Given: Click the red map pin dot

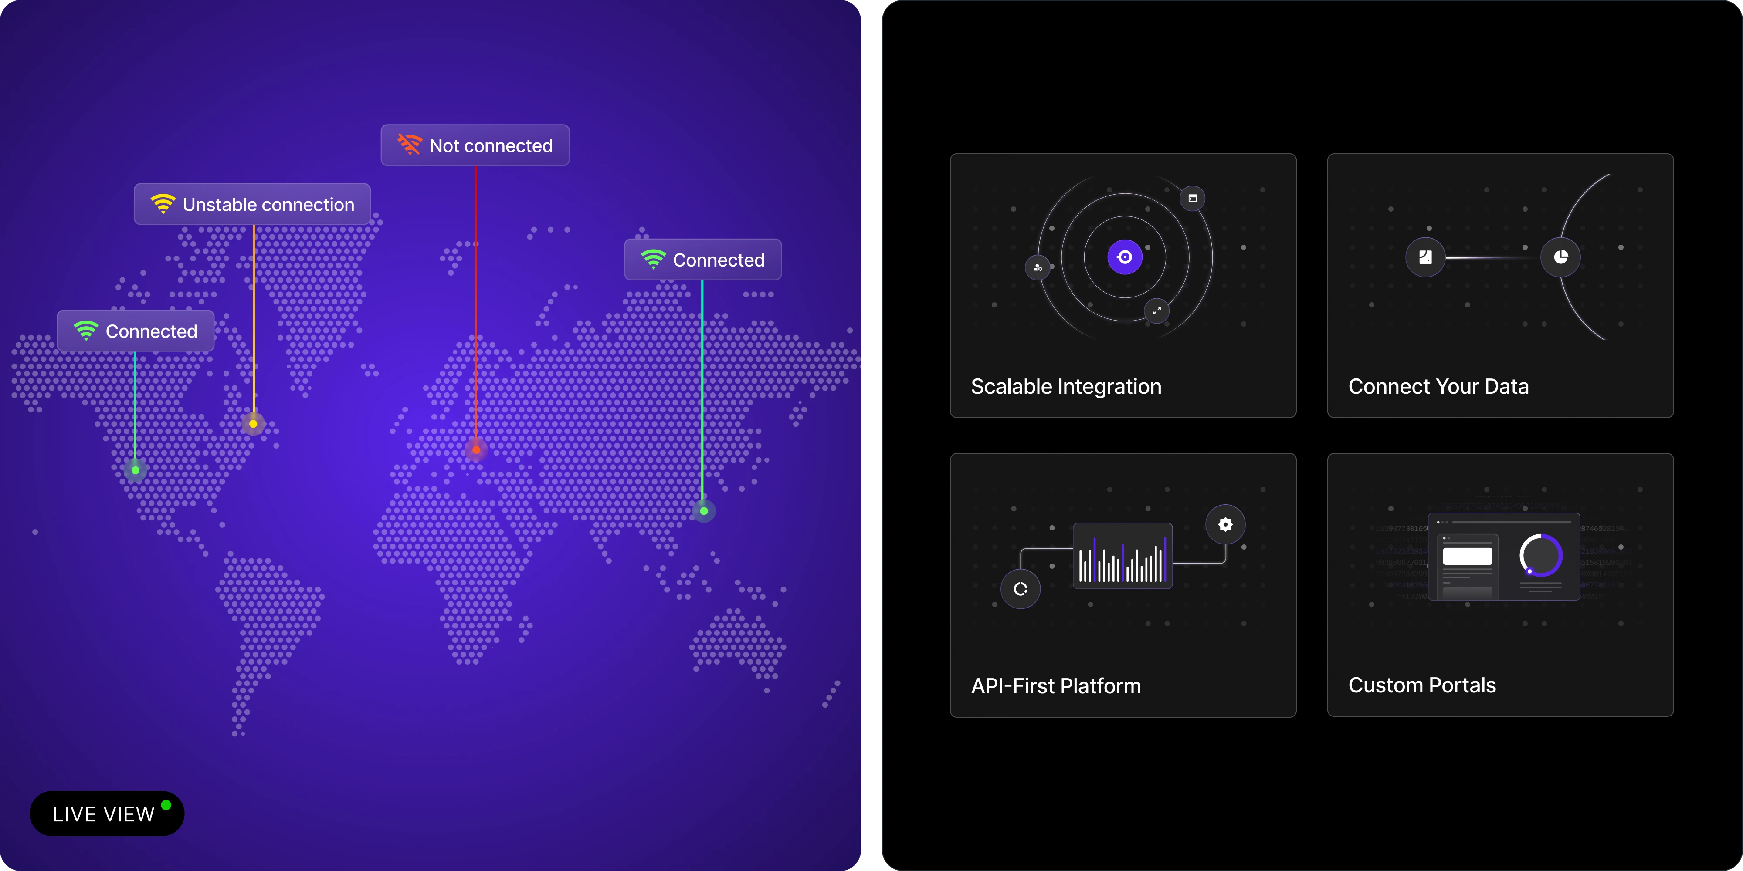Looking at the screenshot, I should tap(476, 450).
